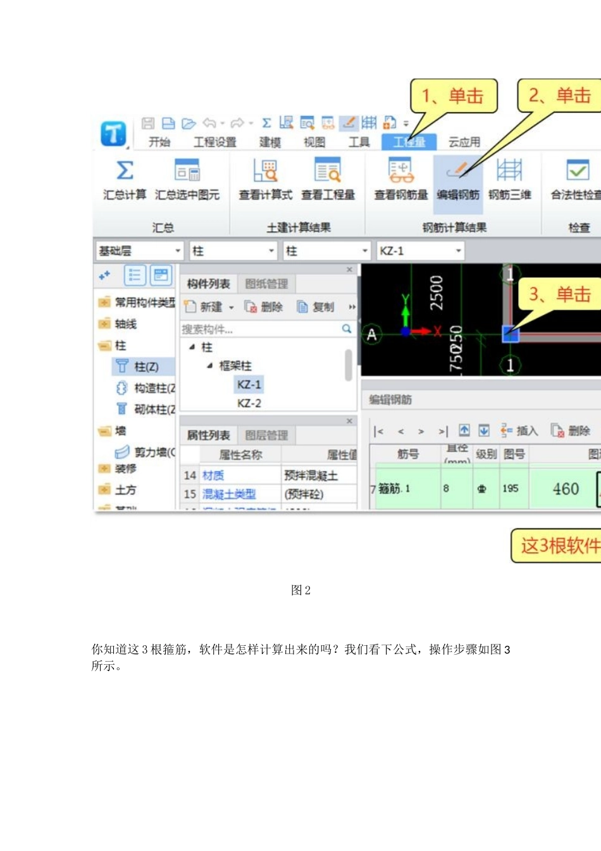
Task: Select KZ-1 in component tree
Action: [249, 384]
